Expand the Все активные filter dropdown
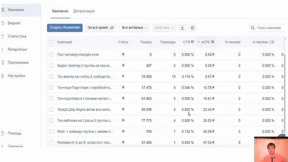The image size is (288, 162). (134, 28)
